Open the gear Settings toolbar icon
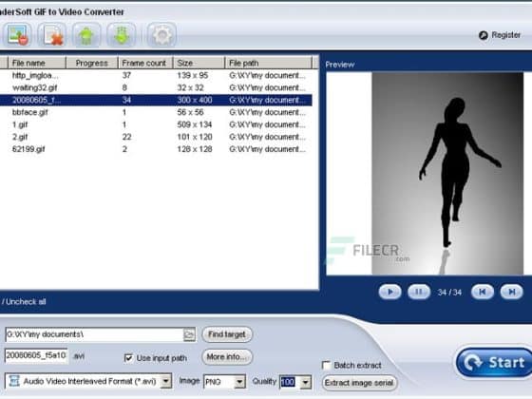 pyautogui.click(x=161, y=35)
